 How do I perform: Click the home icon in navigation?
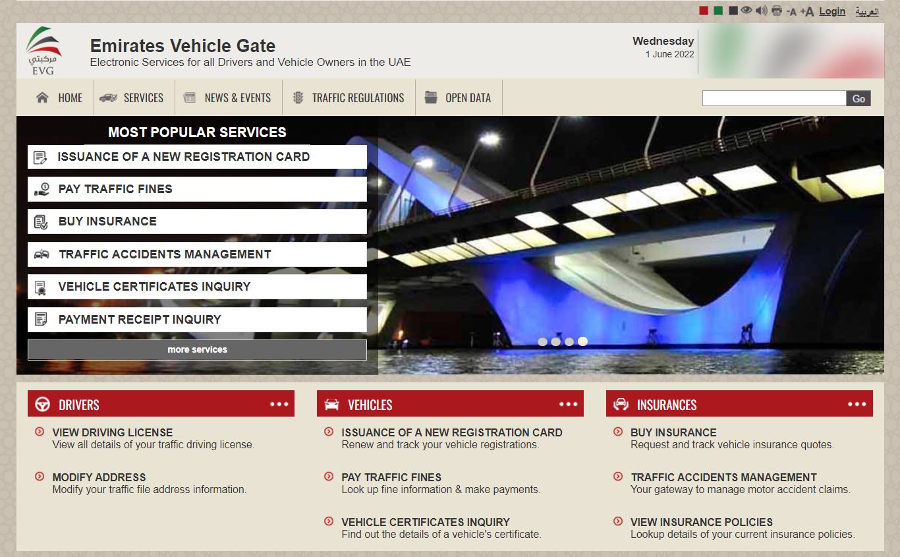coord(42,98)
